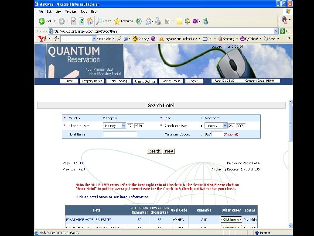Click the IE Back arrow icon
314x236 pixels.
coord(42,21)
